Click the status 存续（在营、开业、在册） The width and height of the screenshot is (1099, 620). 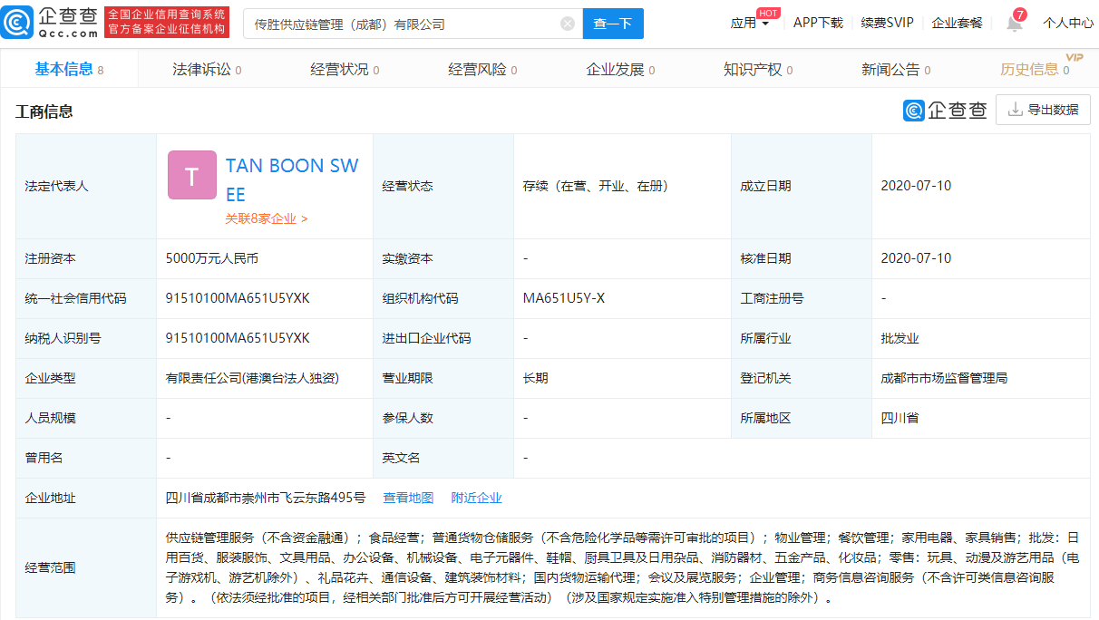pos(596,186)
